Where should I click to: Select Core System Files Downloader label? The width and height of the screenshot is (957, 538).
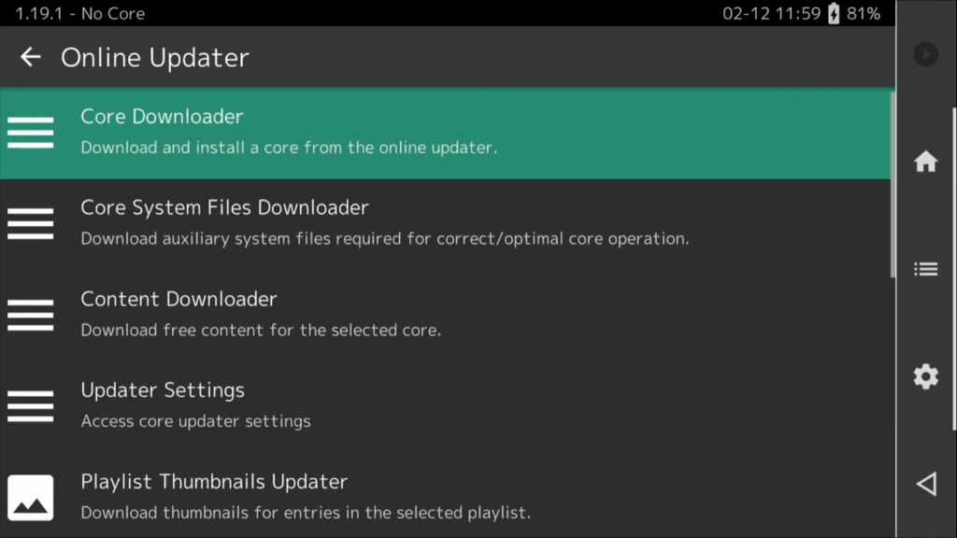224,207
